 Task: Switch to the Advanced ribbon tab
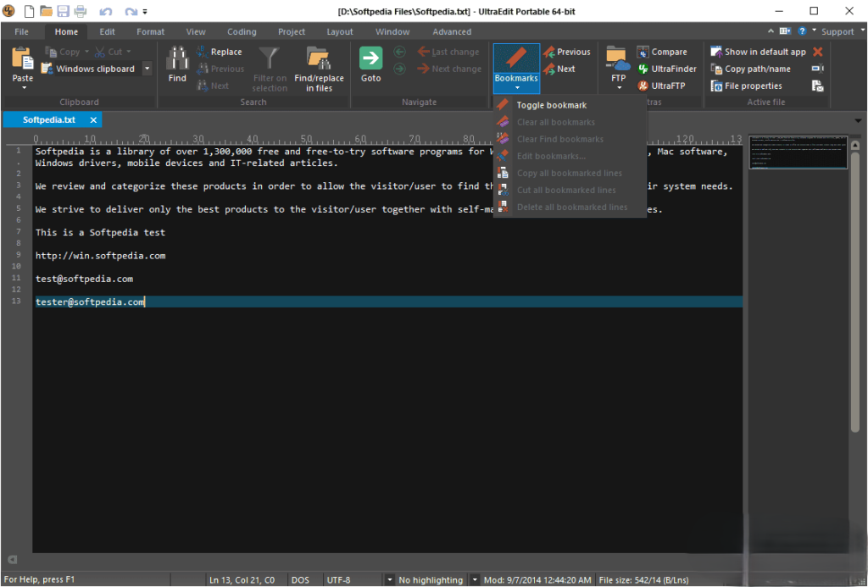[x=452, y=32]
